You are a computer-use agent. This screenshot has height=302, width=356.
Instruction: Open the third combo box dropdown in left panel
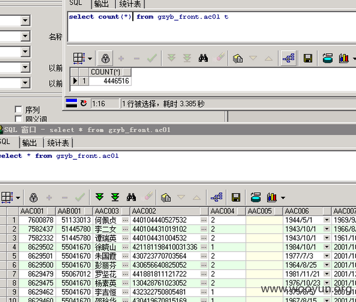25,52
